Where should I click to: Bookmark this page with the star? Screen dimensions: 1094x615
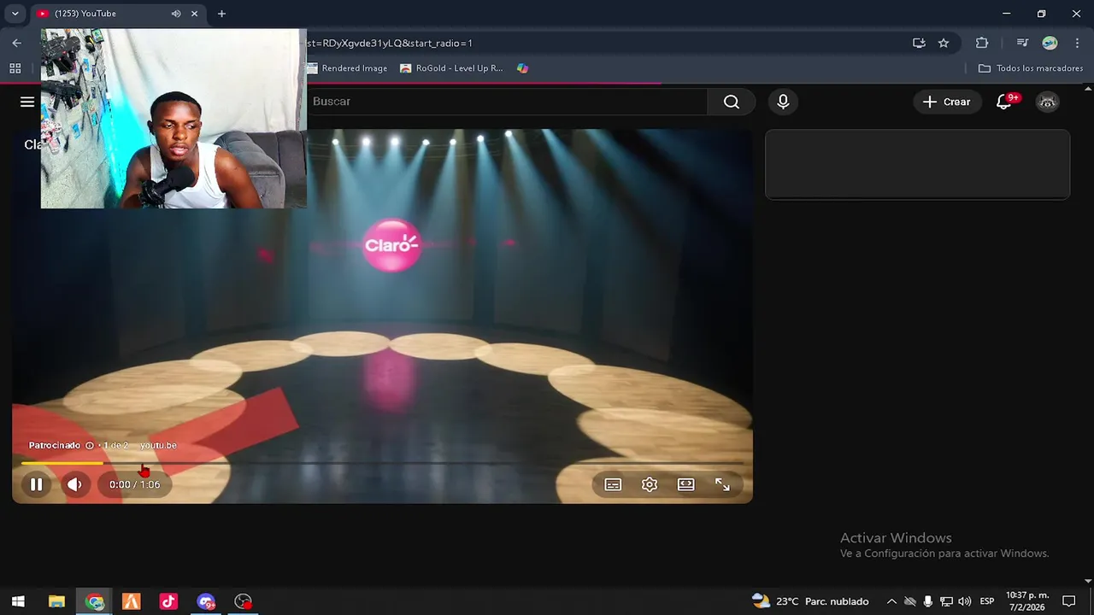click(x=944, y=43)
